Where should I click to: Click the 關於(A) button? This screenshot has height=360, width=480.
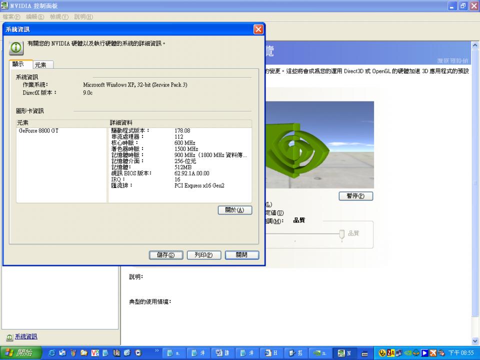235,210
